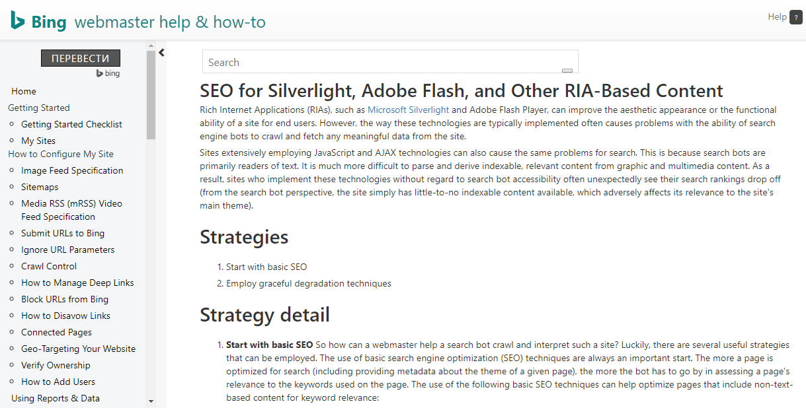The image size is (806, 408).
Task: Click the search submit icon in the search box
Action: coord(567,70)
